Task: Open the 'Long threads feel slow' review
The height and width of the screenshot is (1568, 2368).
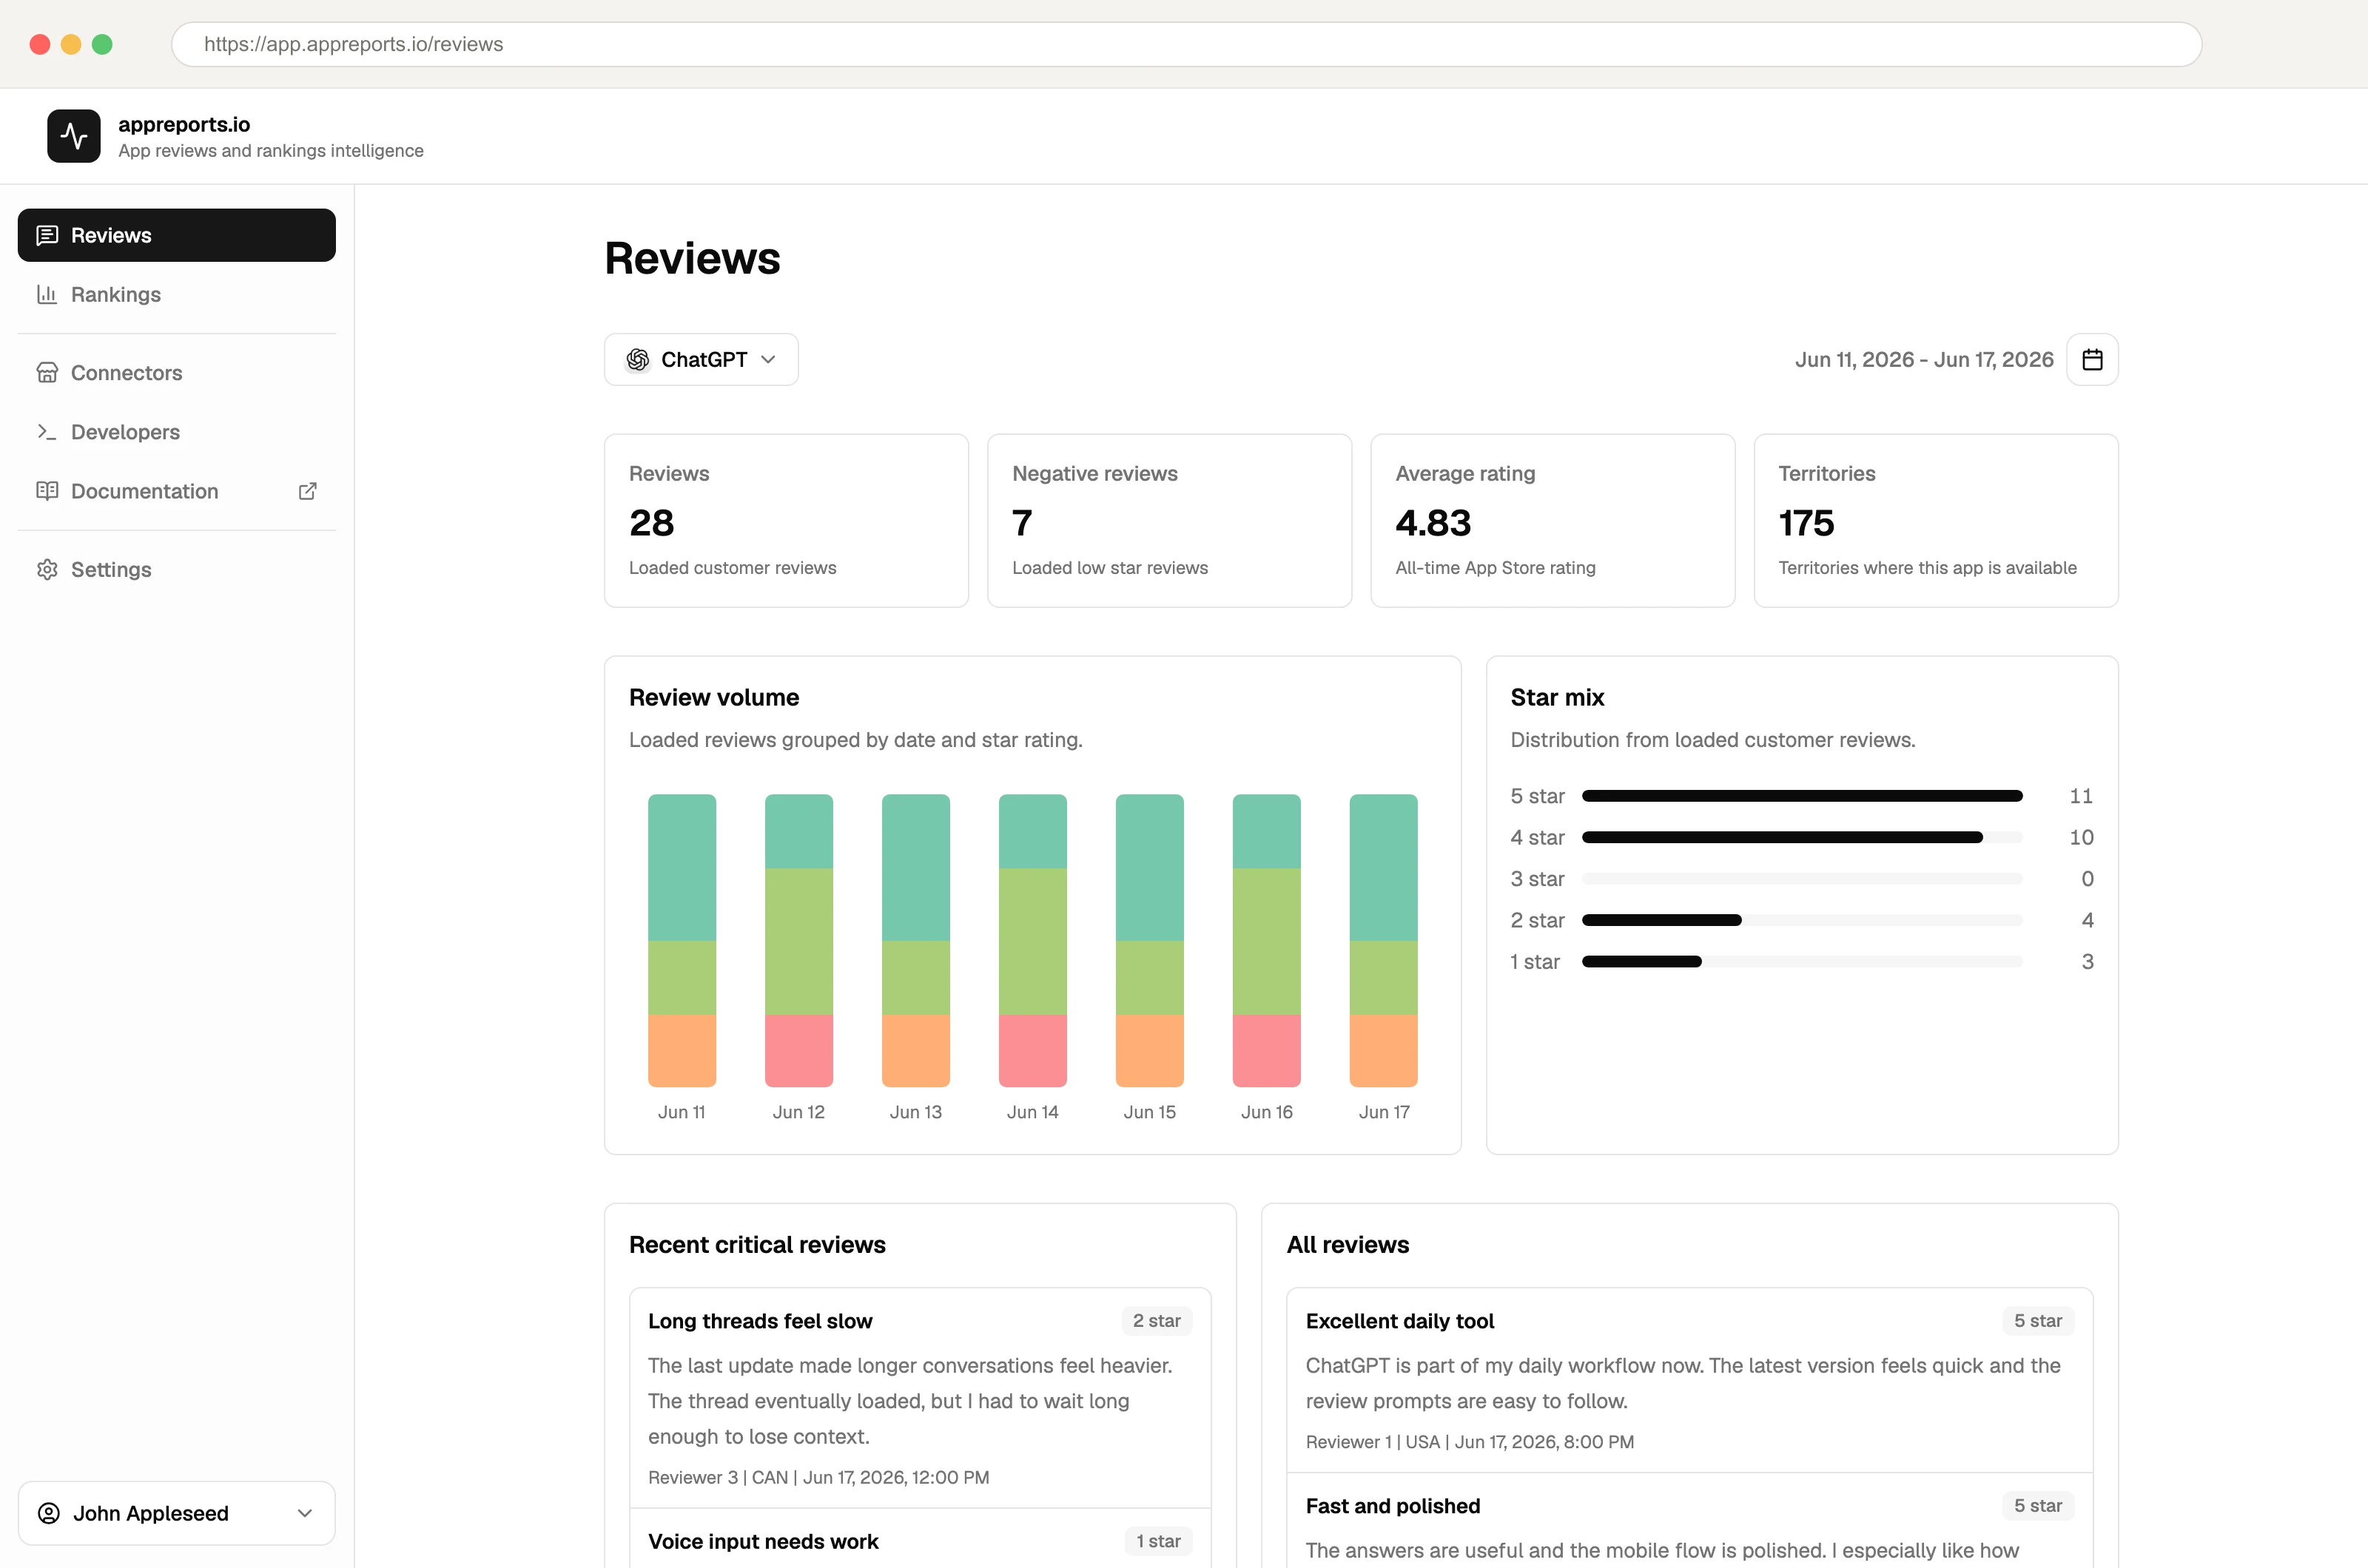Action: [921, 1398]
